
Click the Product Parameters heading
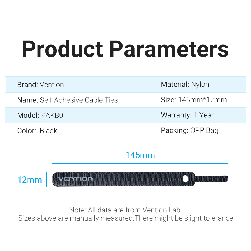tap(125, 49)
